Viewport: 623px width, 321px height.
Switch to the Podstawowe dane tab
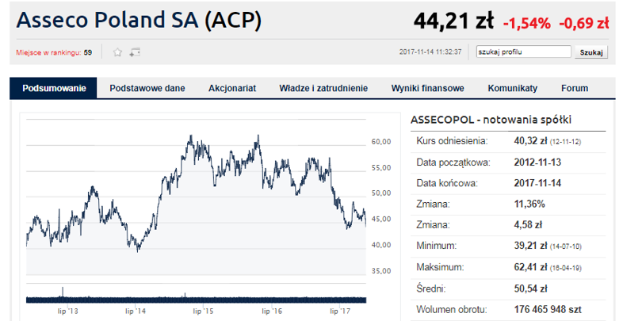click(x=147, y=88)
